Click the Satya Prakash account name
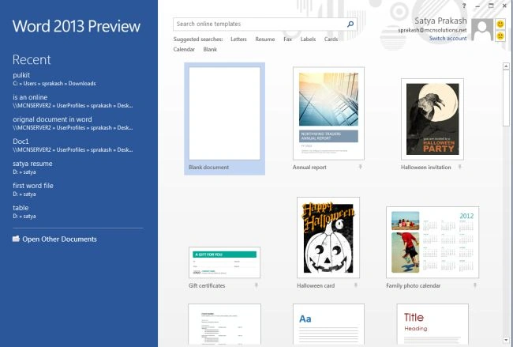This screenshot has width=513, height=347. click(440, 21)
